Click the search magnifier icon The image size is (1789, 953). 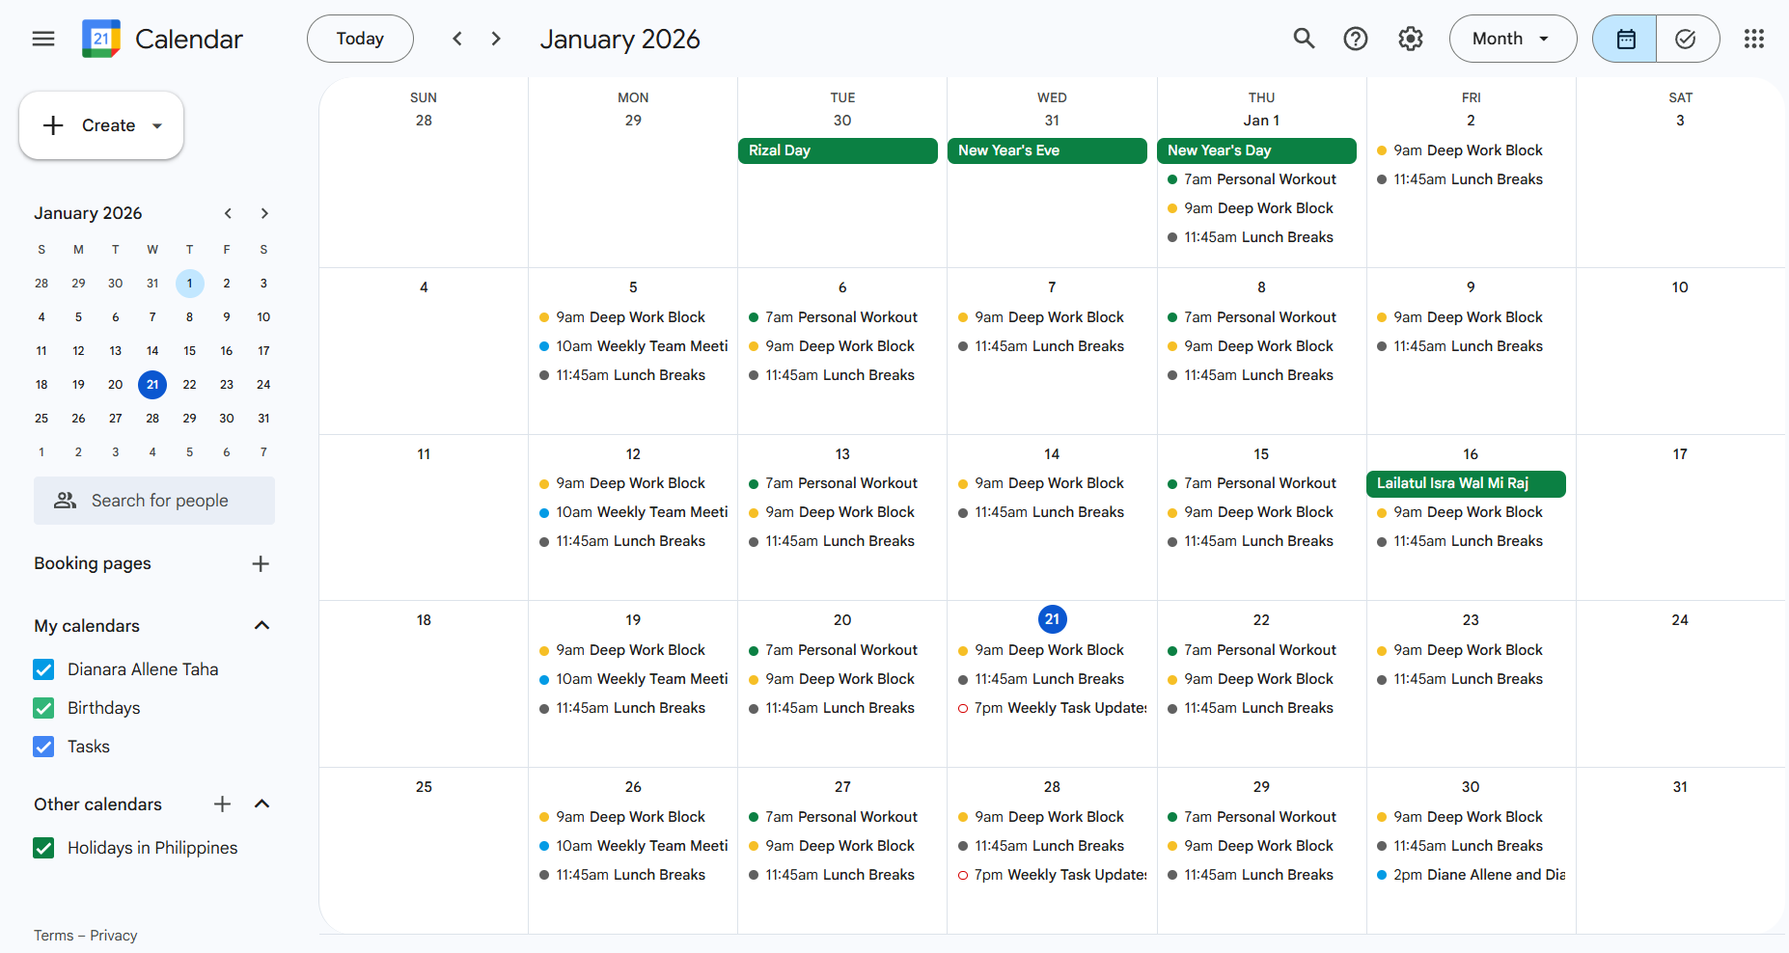pyautogui.click(x=1304, y=39)
